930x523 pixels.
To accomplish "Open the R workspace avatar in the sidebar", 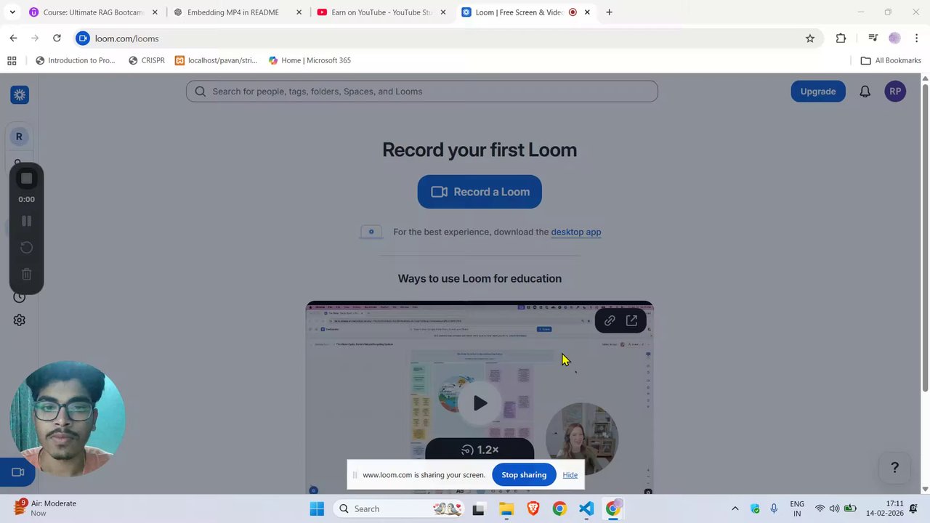I will 19,137.
